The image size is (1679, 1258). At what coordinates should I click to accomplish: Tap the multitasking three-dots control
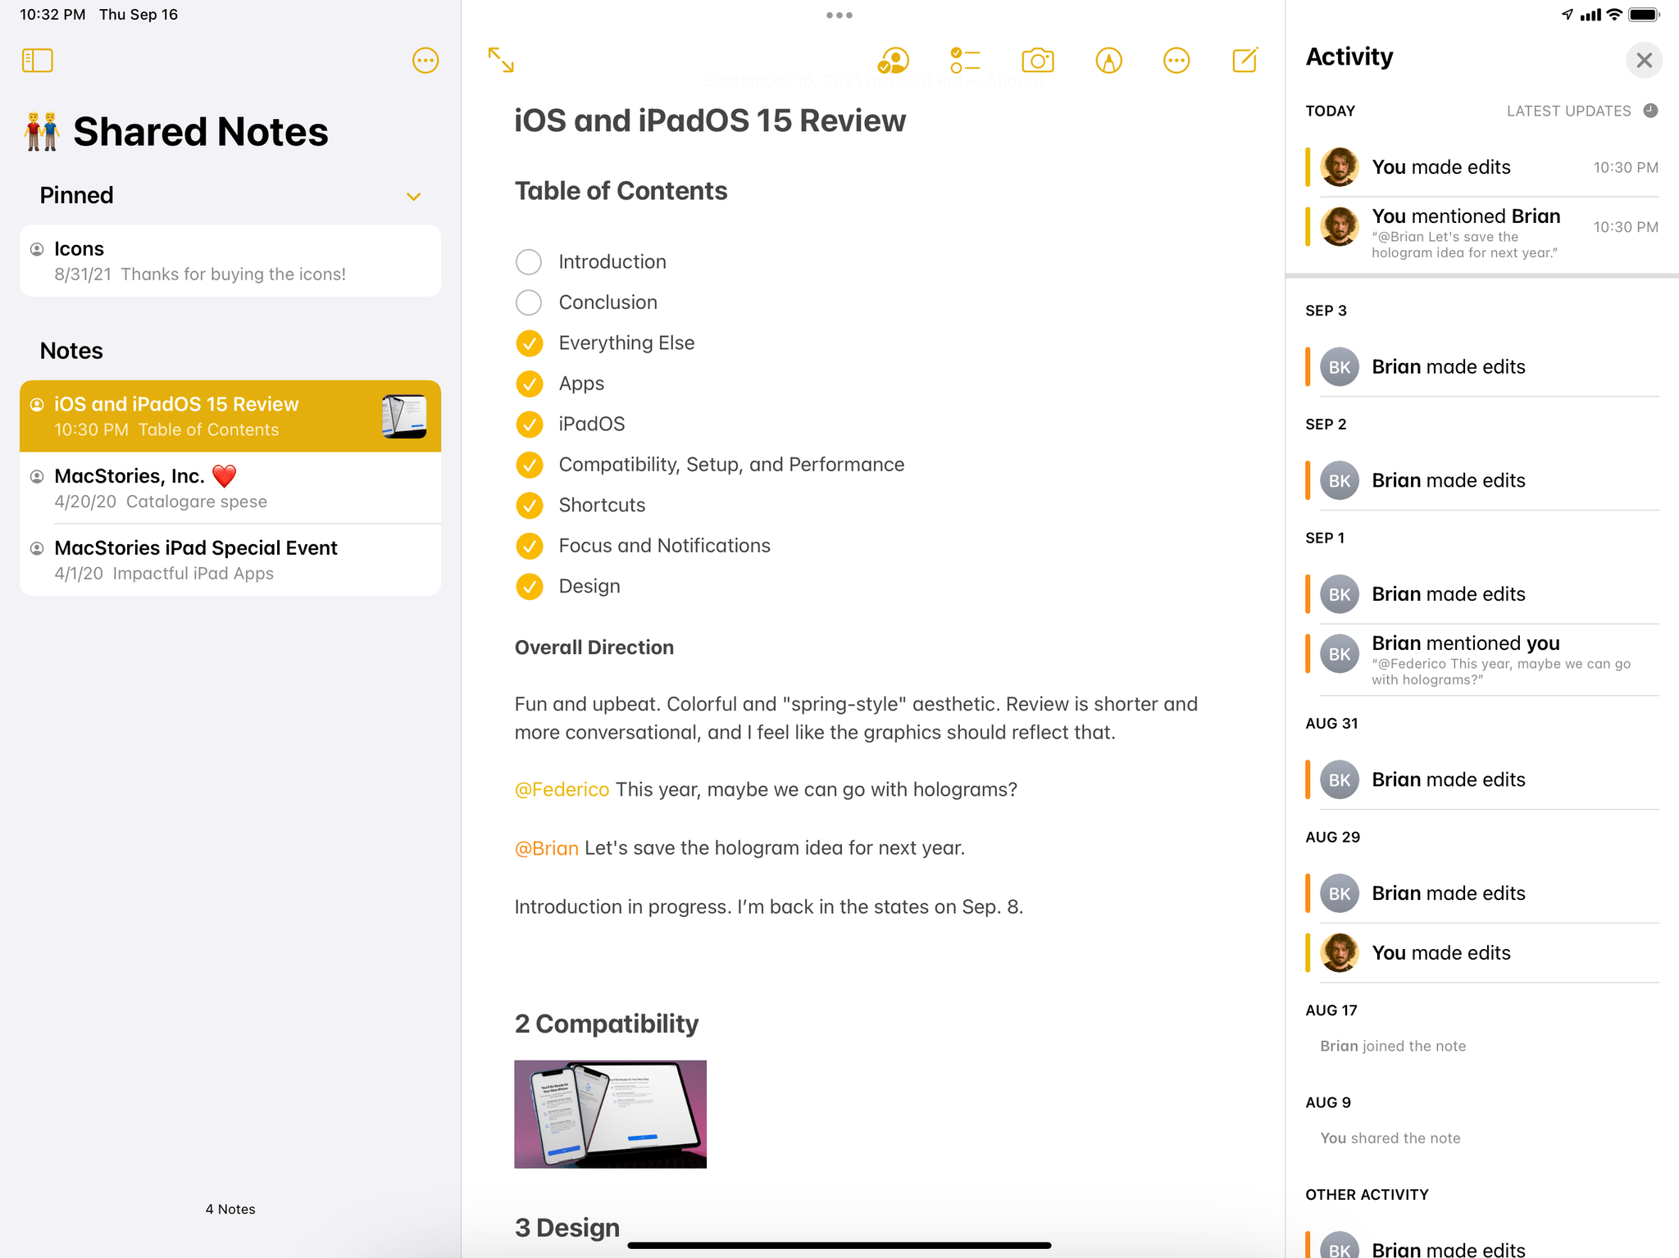[x=839, y=15]
